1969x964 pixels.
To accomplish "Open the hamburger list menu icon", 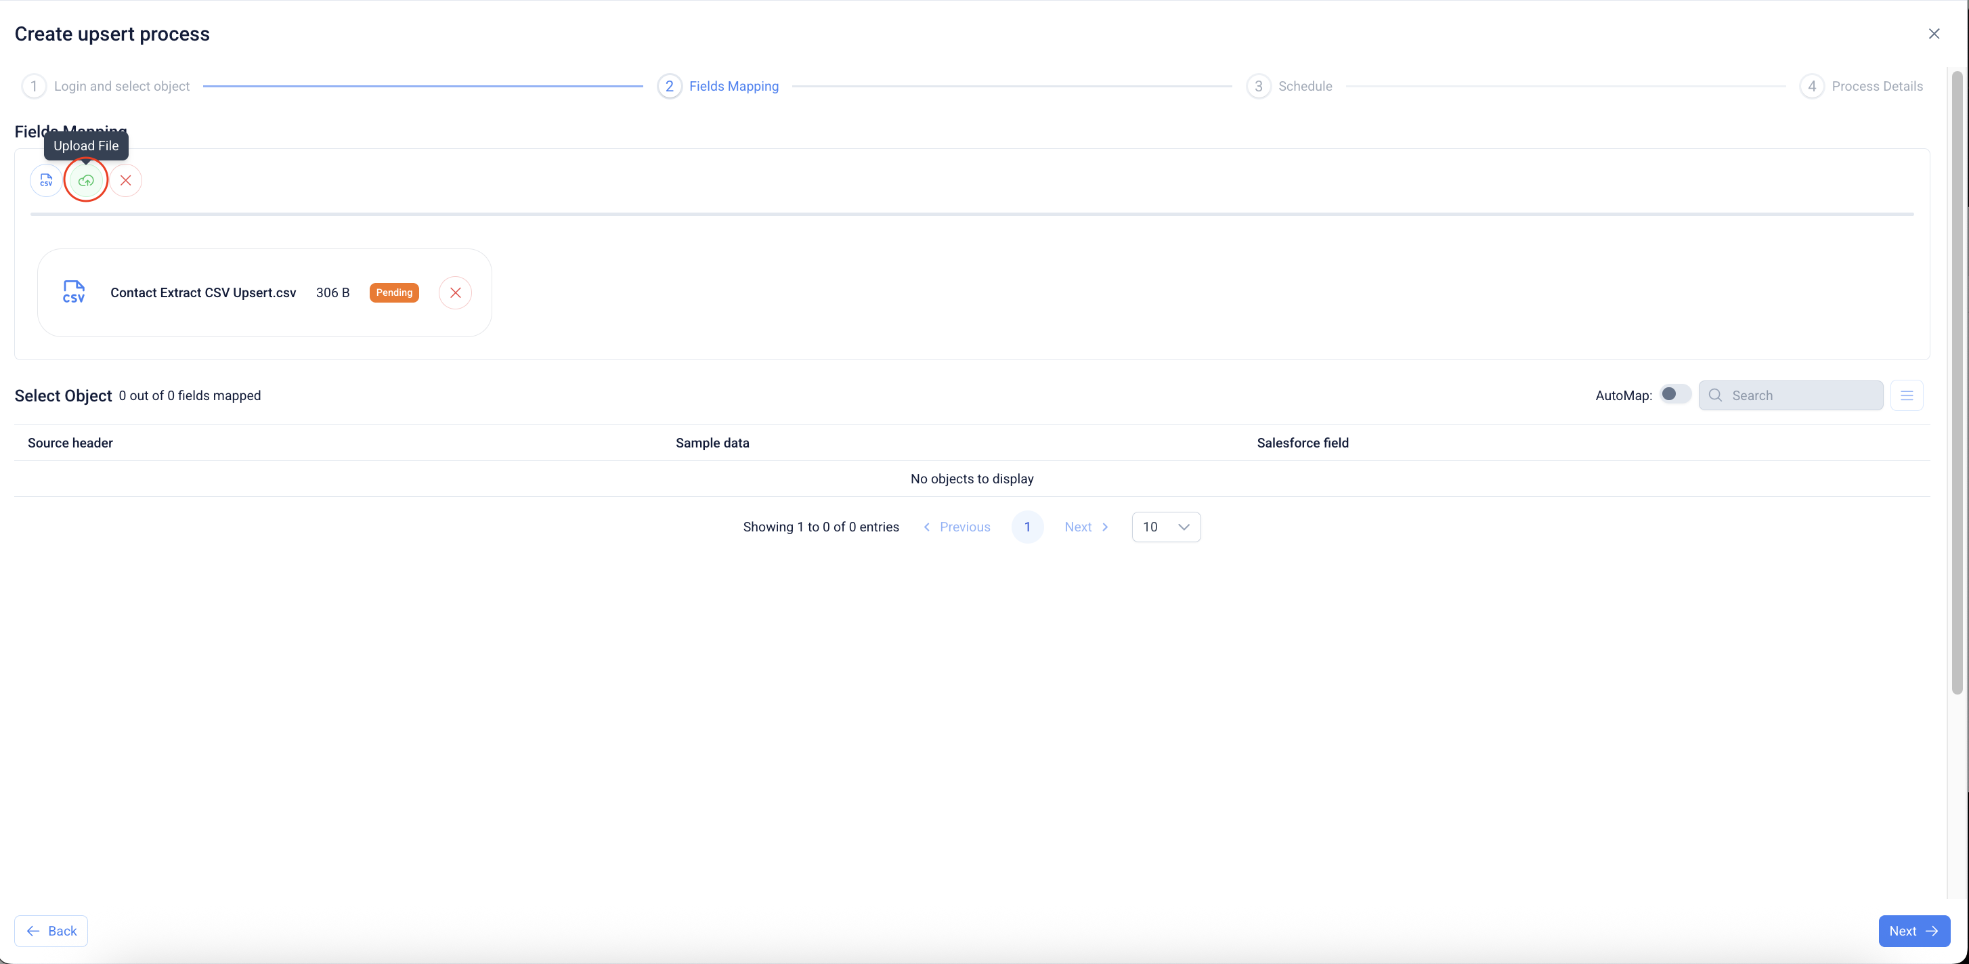I will tap(1906, 395).
